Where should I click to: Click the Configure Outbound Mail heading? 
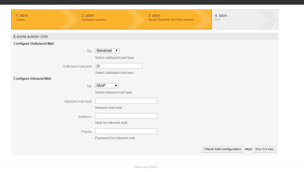[33, 44]
